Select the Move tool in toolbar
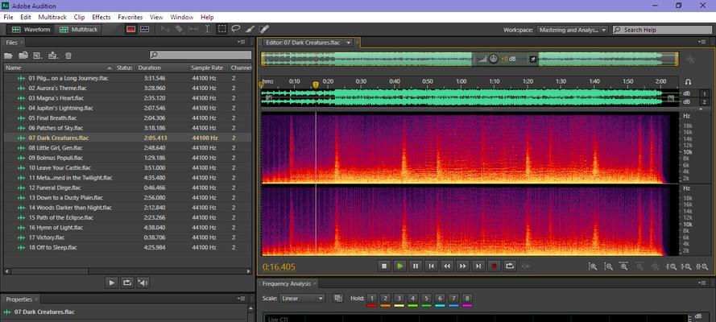Screen dimensions: 716x322 click(x=165, y=29)
